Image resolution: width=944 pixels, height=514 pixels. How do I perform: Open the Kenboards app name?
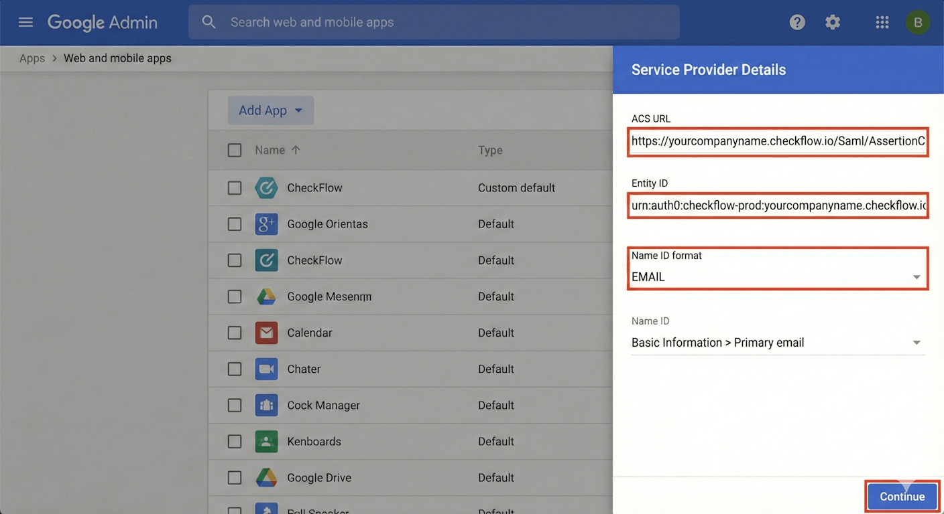point(314,441)
